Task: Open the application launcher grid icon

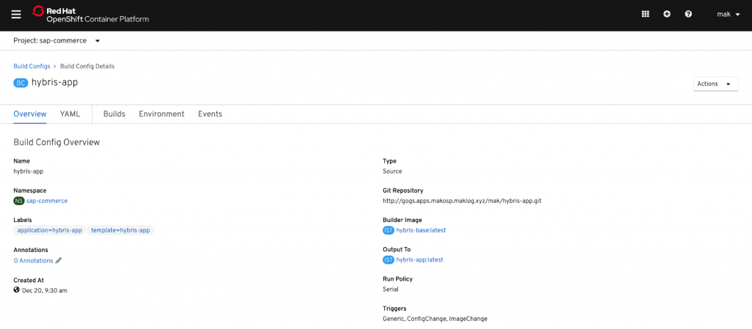Action: [x=646, y=14]
